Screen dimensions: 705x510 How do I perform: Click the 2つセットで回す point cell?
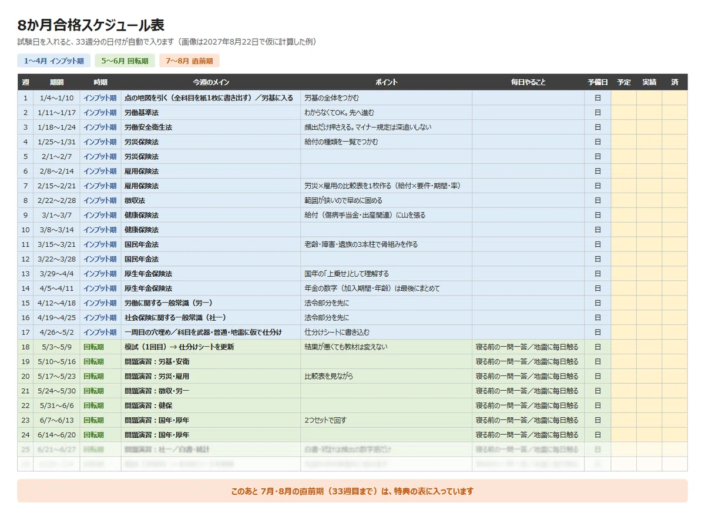click(387, 420)
